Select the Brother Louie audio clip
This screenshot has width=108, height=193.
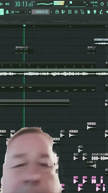pos(101,42)
